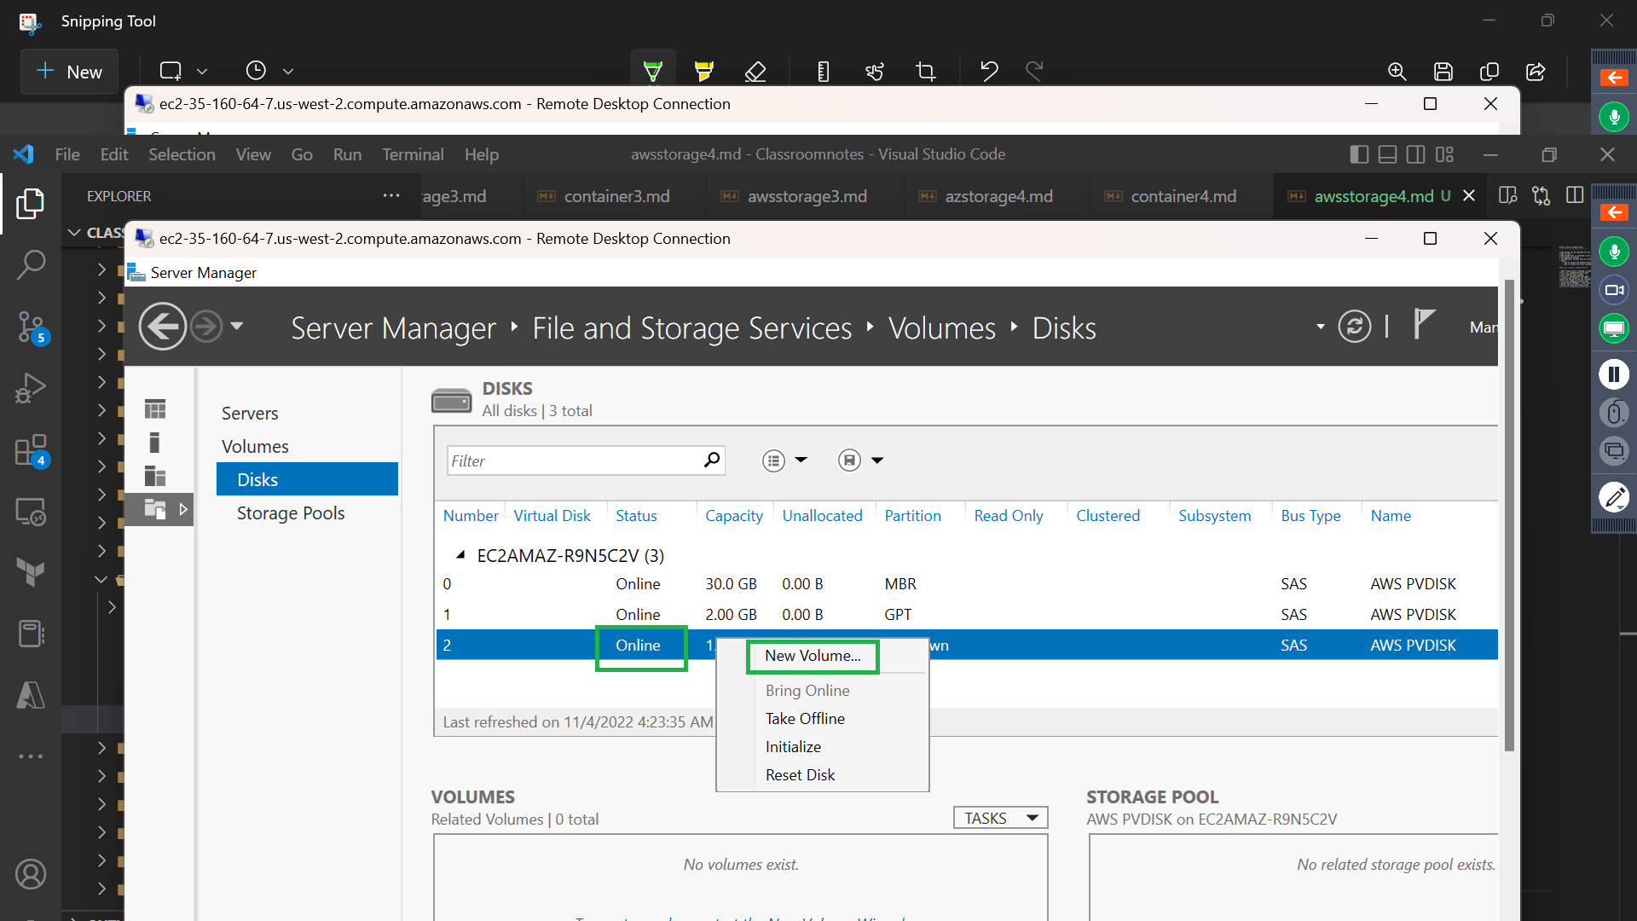
Task: Toggle touch writing mode in Snipping Tool
Action: (x=875, y=71)
